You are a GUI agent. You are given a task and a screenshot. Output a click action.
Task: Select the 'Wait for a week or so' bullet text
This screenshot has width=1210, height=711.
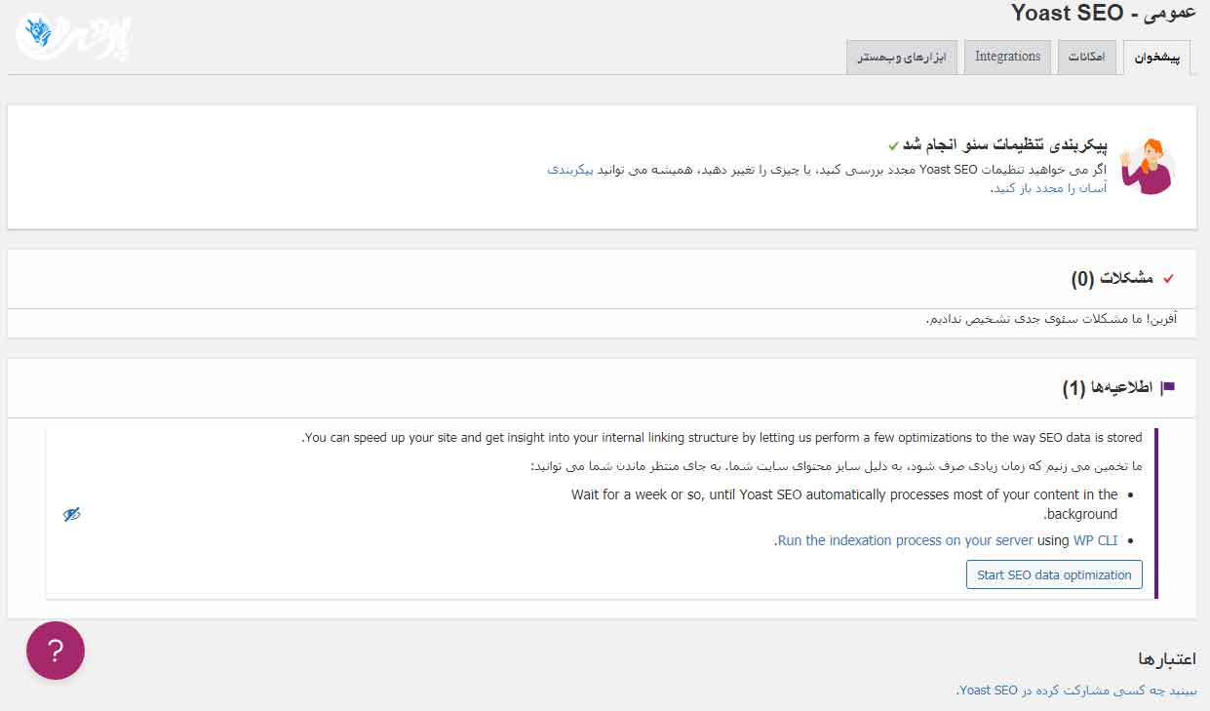point(844,504)
